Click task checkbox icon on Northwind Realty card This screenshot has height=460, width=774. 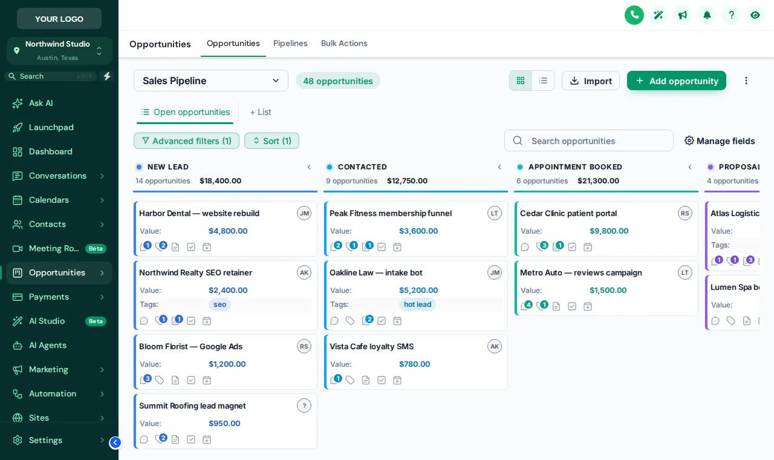click(x=191, y=321)
